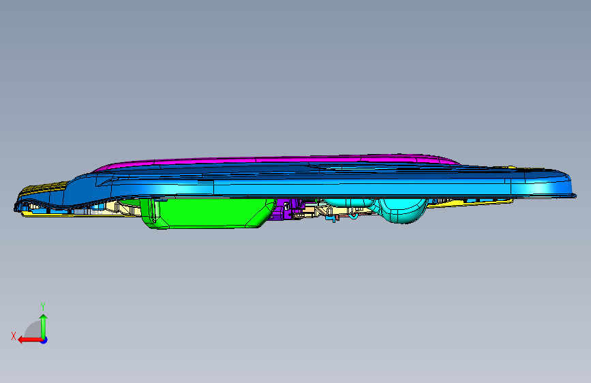Select the purple component beside the green tank
The image size is (591, 383).
[x=284, y=210]
